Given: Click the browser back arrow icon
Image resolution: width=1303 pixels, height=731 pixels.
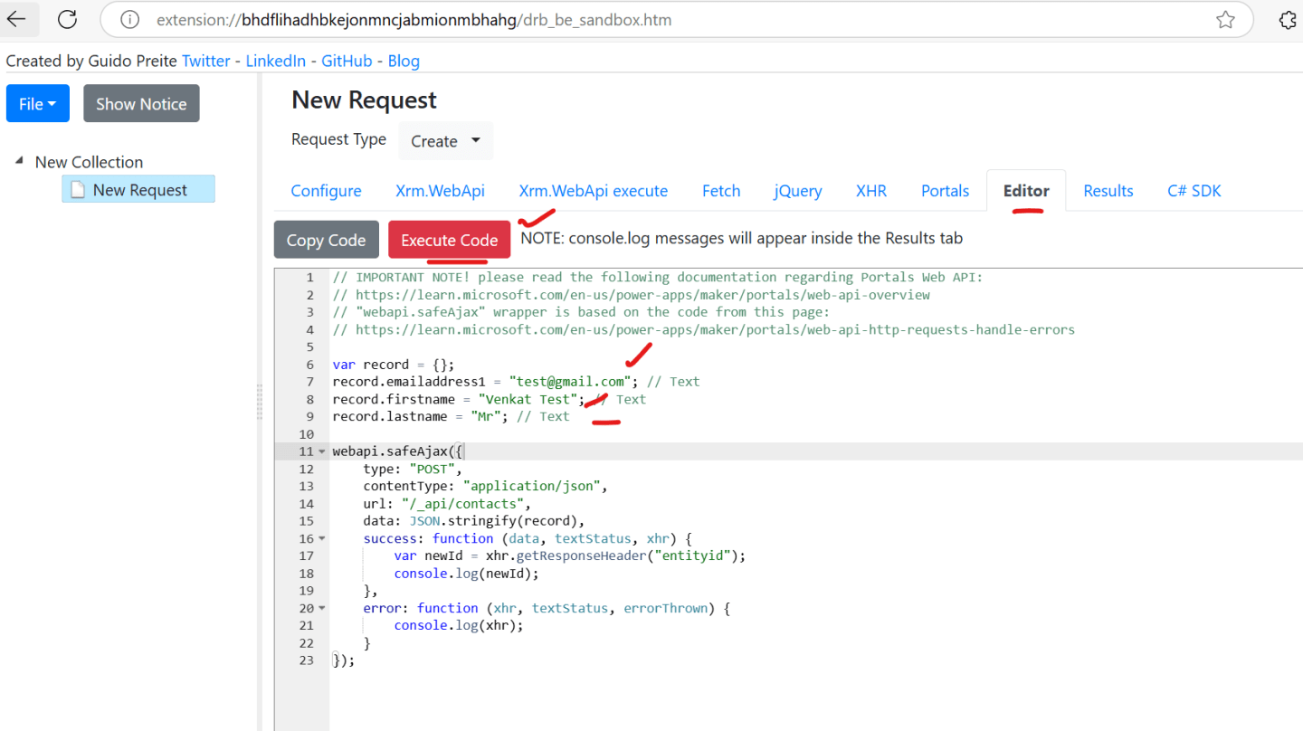Looking at the screenshot, I should (18, 19).
